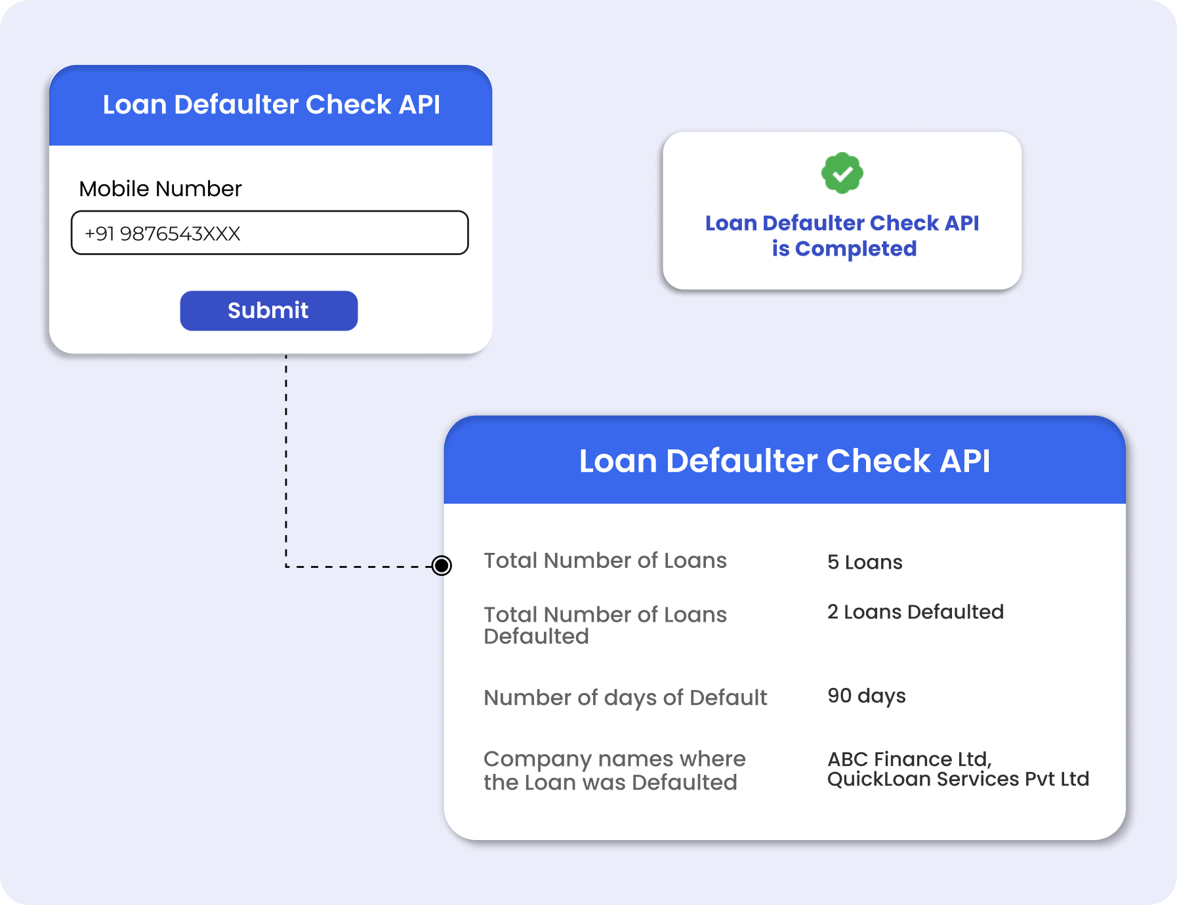Image resolution: width=1177 pixels, height=905 pixels.
Task: Click the vertical dashed connector line
Action: pyautogui.click(x=286, y=459)
